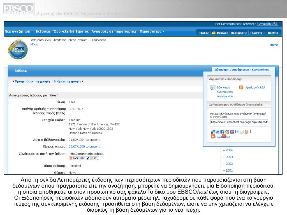Open Αναφορές σε παραπομπές menu item
The image size is (287, 215).
coord(114,31)
